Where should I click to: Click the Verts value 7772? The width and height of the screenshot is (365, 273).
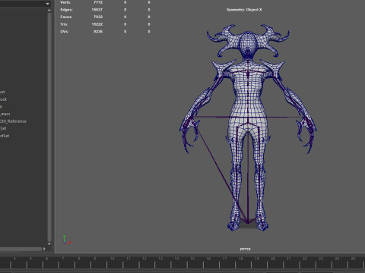click(98, 2)
